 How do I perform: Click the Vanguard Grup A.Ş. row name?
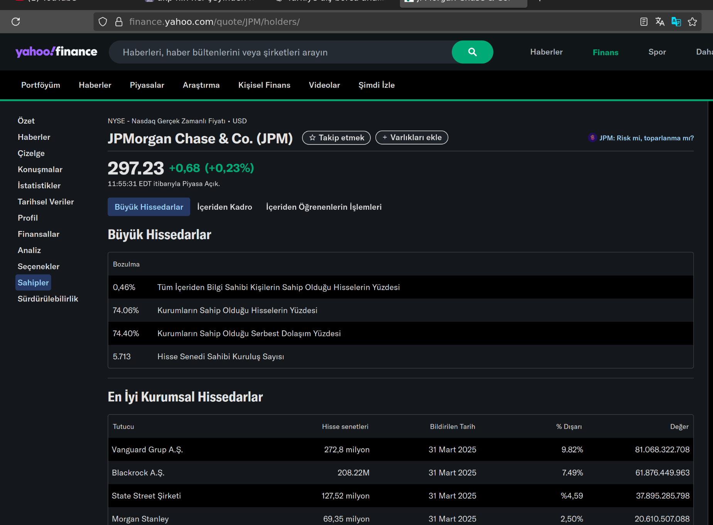point(147,450)
